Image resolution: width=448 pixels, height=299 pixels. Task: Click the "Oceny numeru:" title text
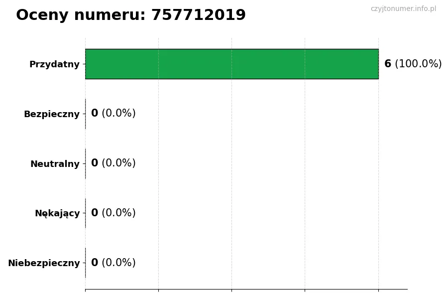[81, 15]
